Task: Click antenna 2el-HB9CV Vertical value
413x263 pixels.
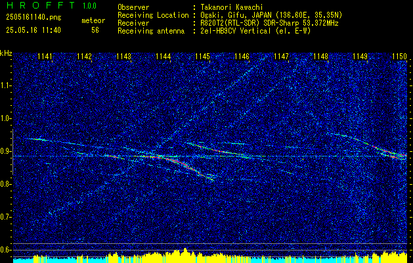Action: click(256, 31)
